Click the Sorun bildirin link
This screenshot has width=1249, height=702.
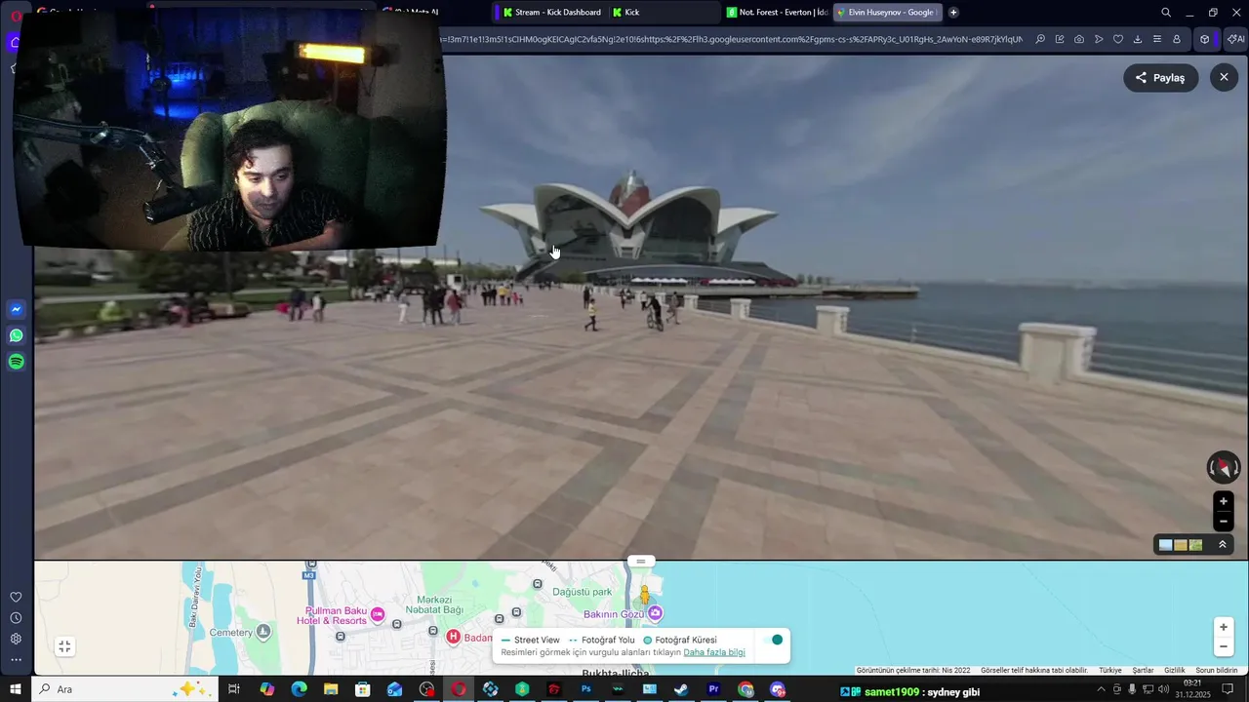point(1217,671)
